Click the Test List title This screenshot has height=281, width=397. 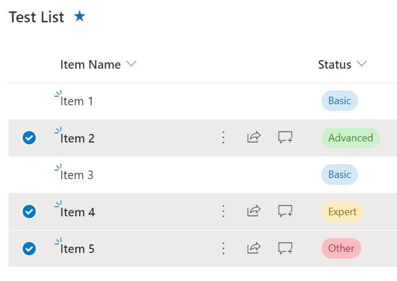coord(37,17)
